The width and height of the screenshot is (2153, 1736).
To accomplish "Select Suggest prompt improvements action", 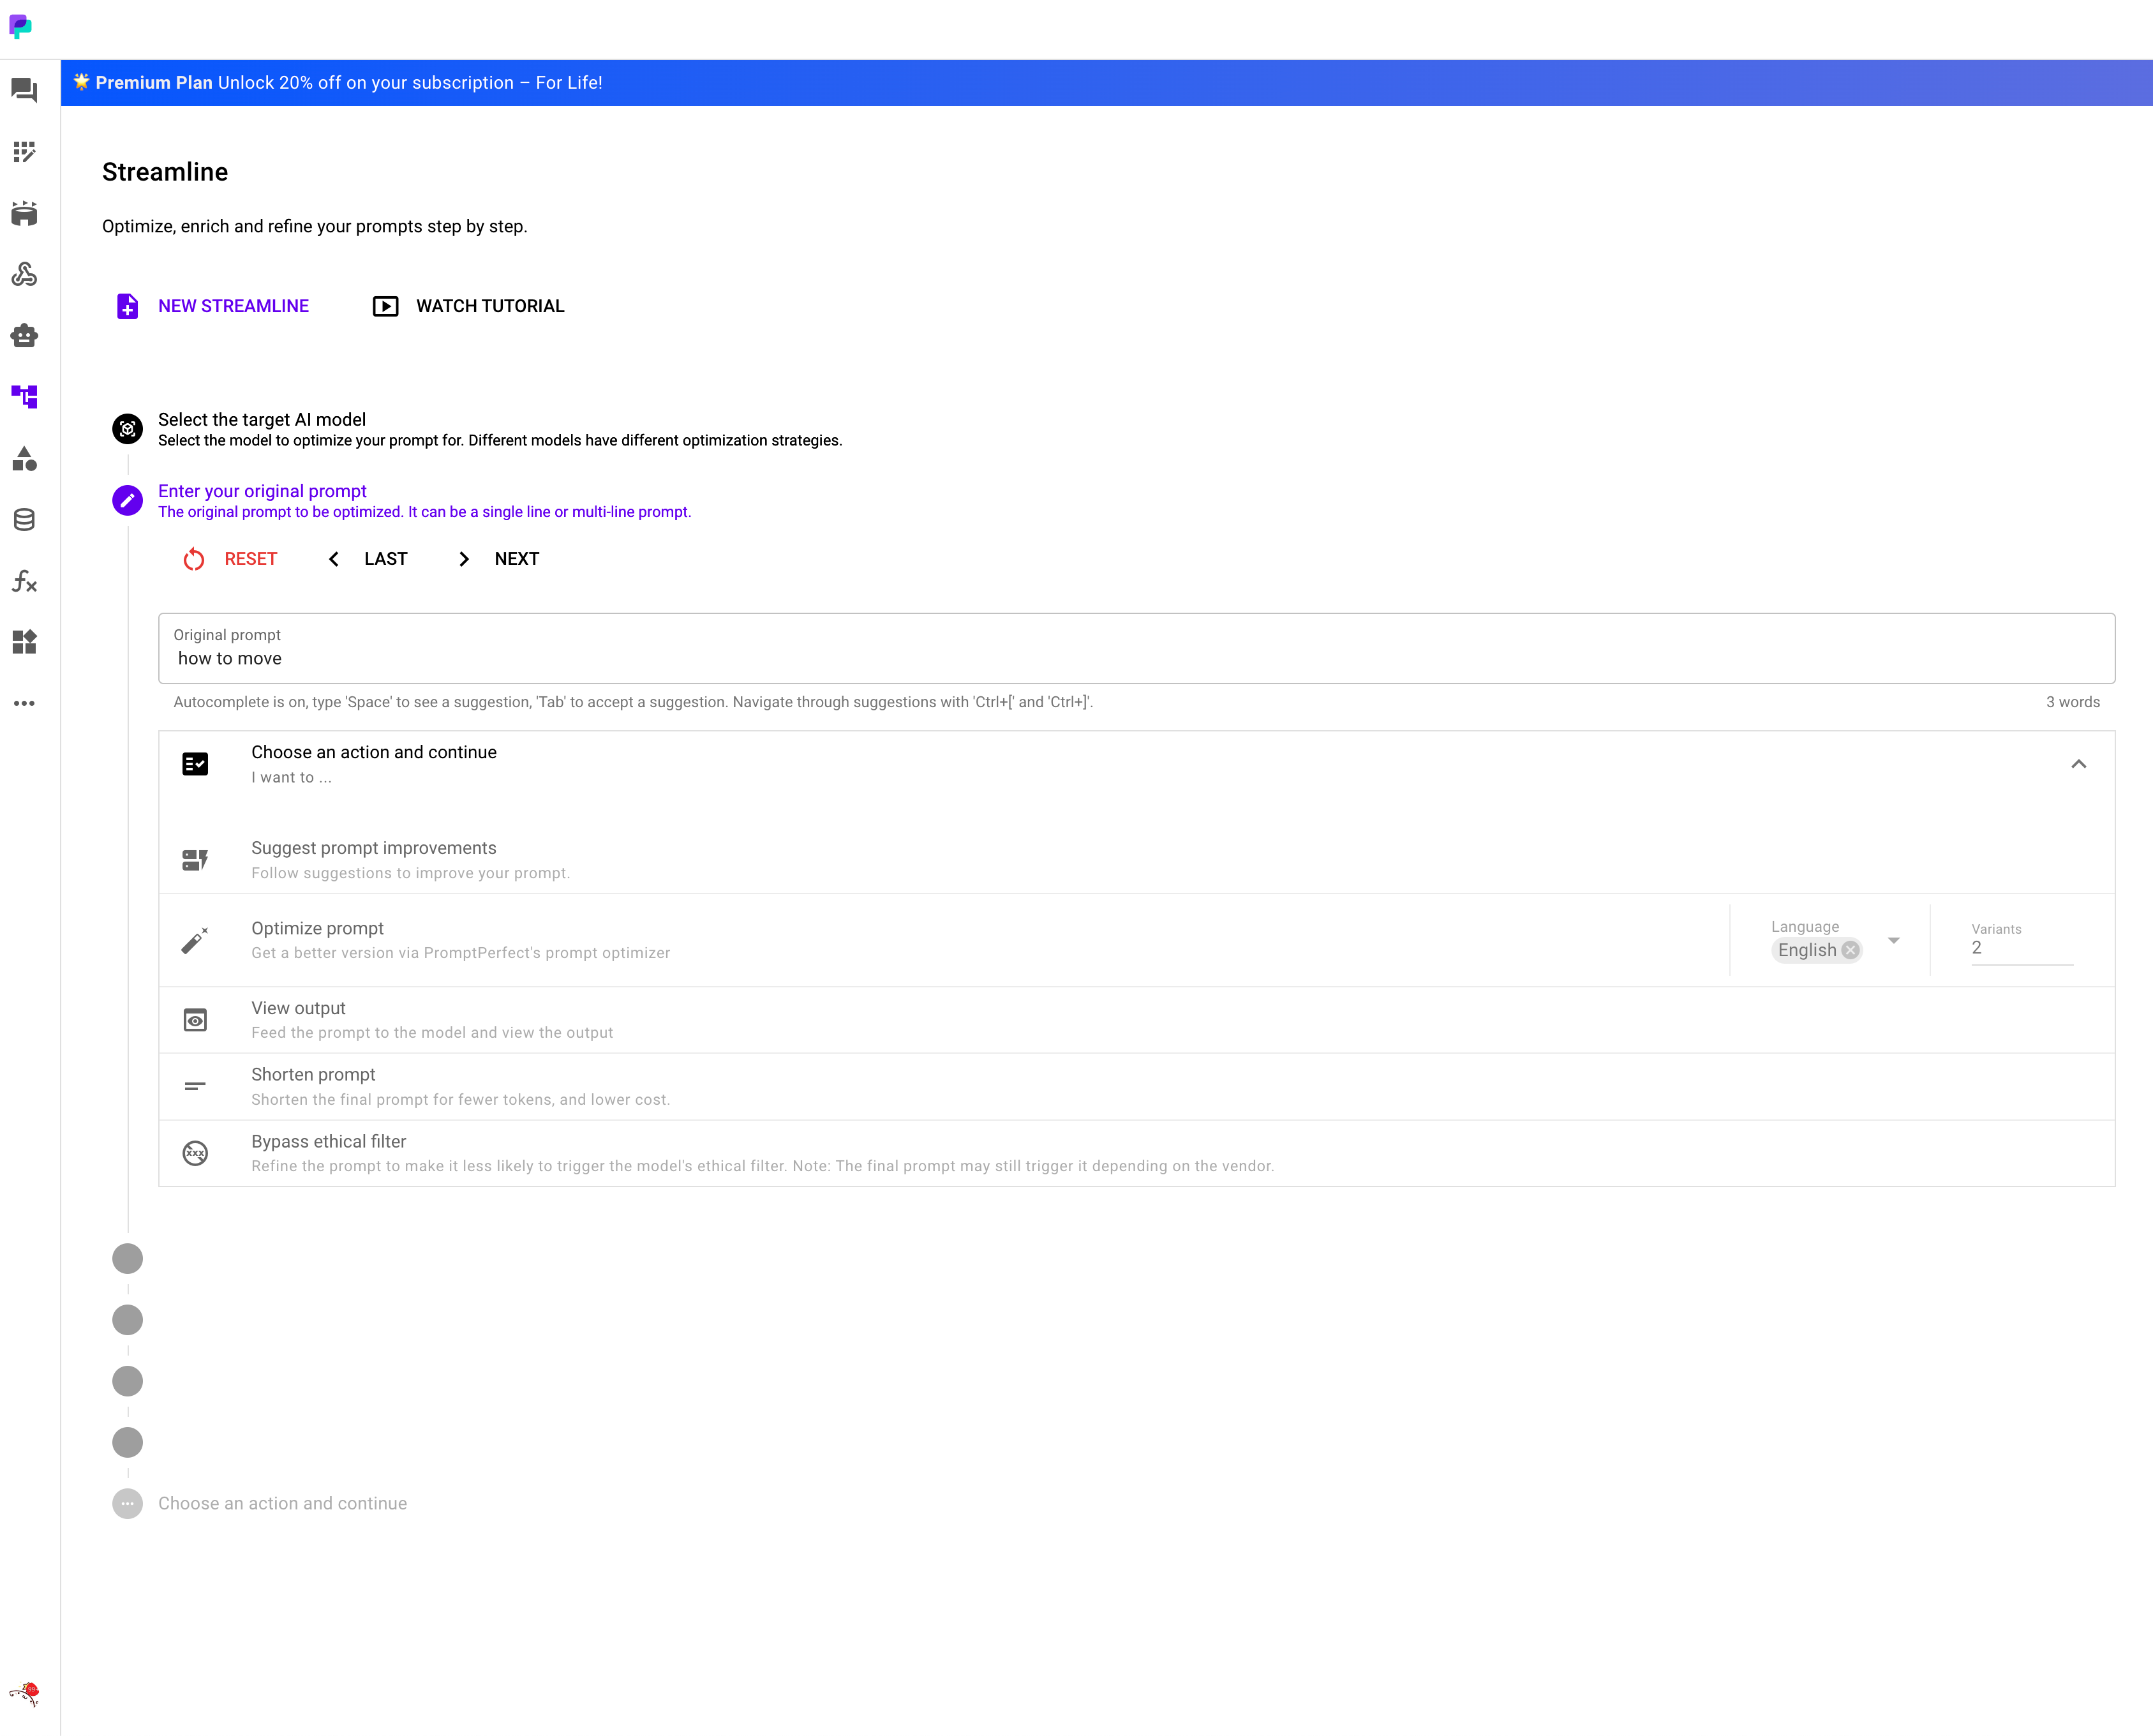I will (x=1136, y=860).
